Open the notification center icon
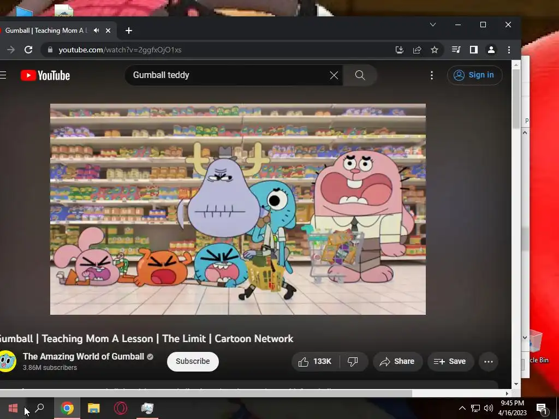Image resolution: width=559 pixels, height=419 pixels. [542, 408]
